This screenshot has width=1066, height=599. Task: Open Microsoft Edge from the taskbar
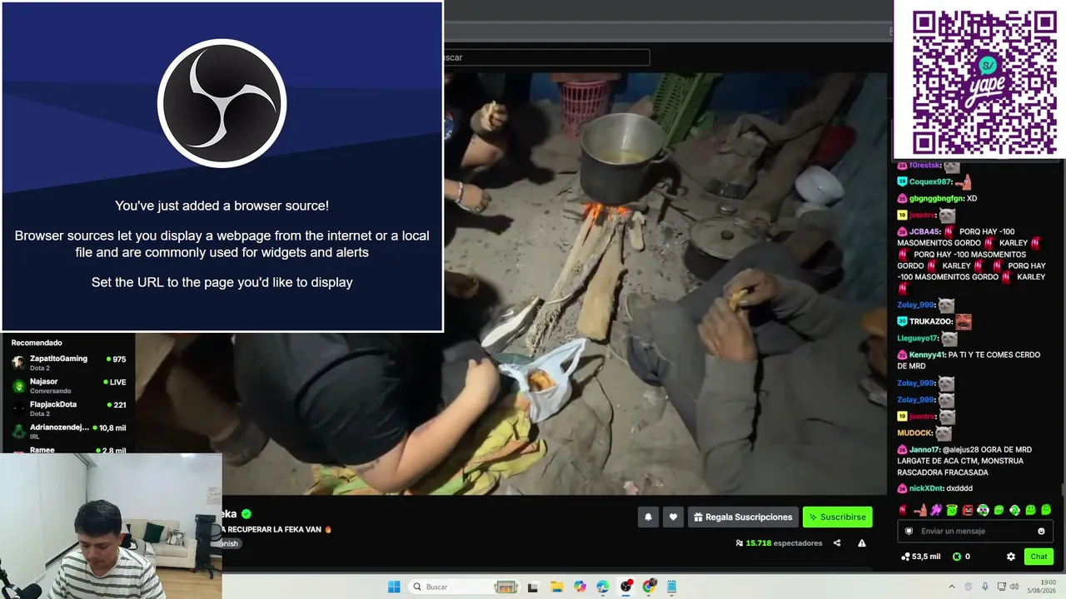(603, 587)
